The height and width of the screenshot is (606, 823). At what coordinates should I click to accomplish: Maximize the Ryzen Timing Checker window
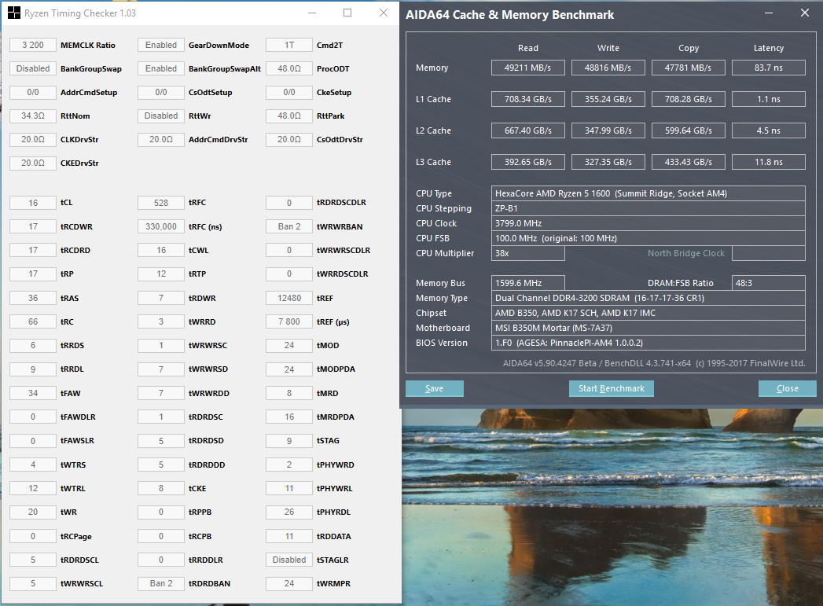click(347, 13)
